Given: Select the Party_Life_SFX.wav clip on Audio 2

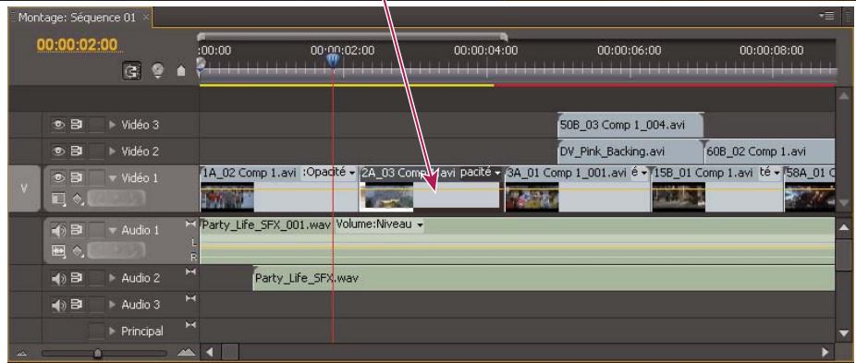Looking at the screenshot, I should point(544,278).
